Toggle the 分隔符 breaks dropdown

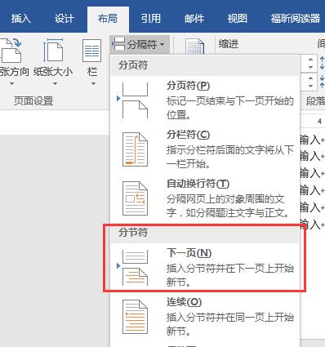pos(140,44)
